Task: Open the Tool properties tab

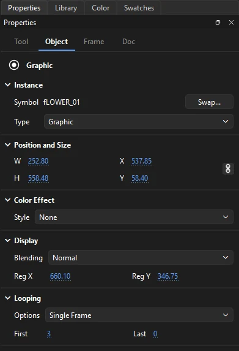Action: 21,42
